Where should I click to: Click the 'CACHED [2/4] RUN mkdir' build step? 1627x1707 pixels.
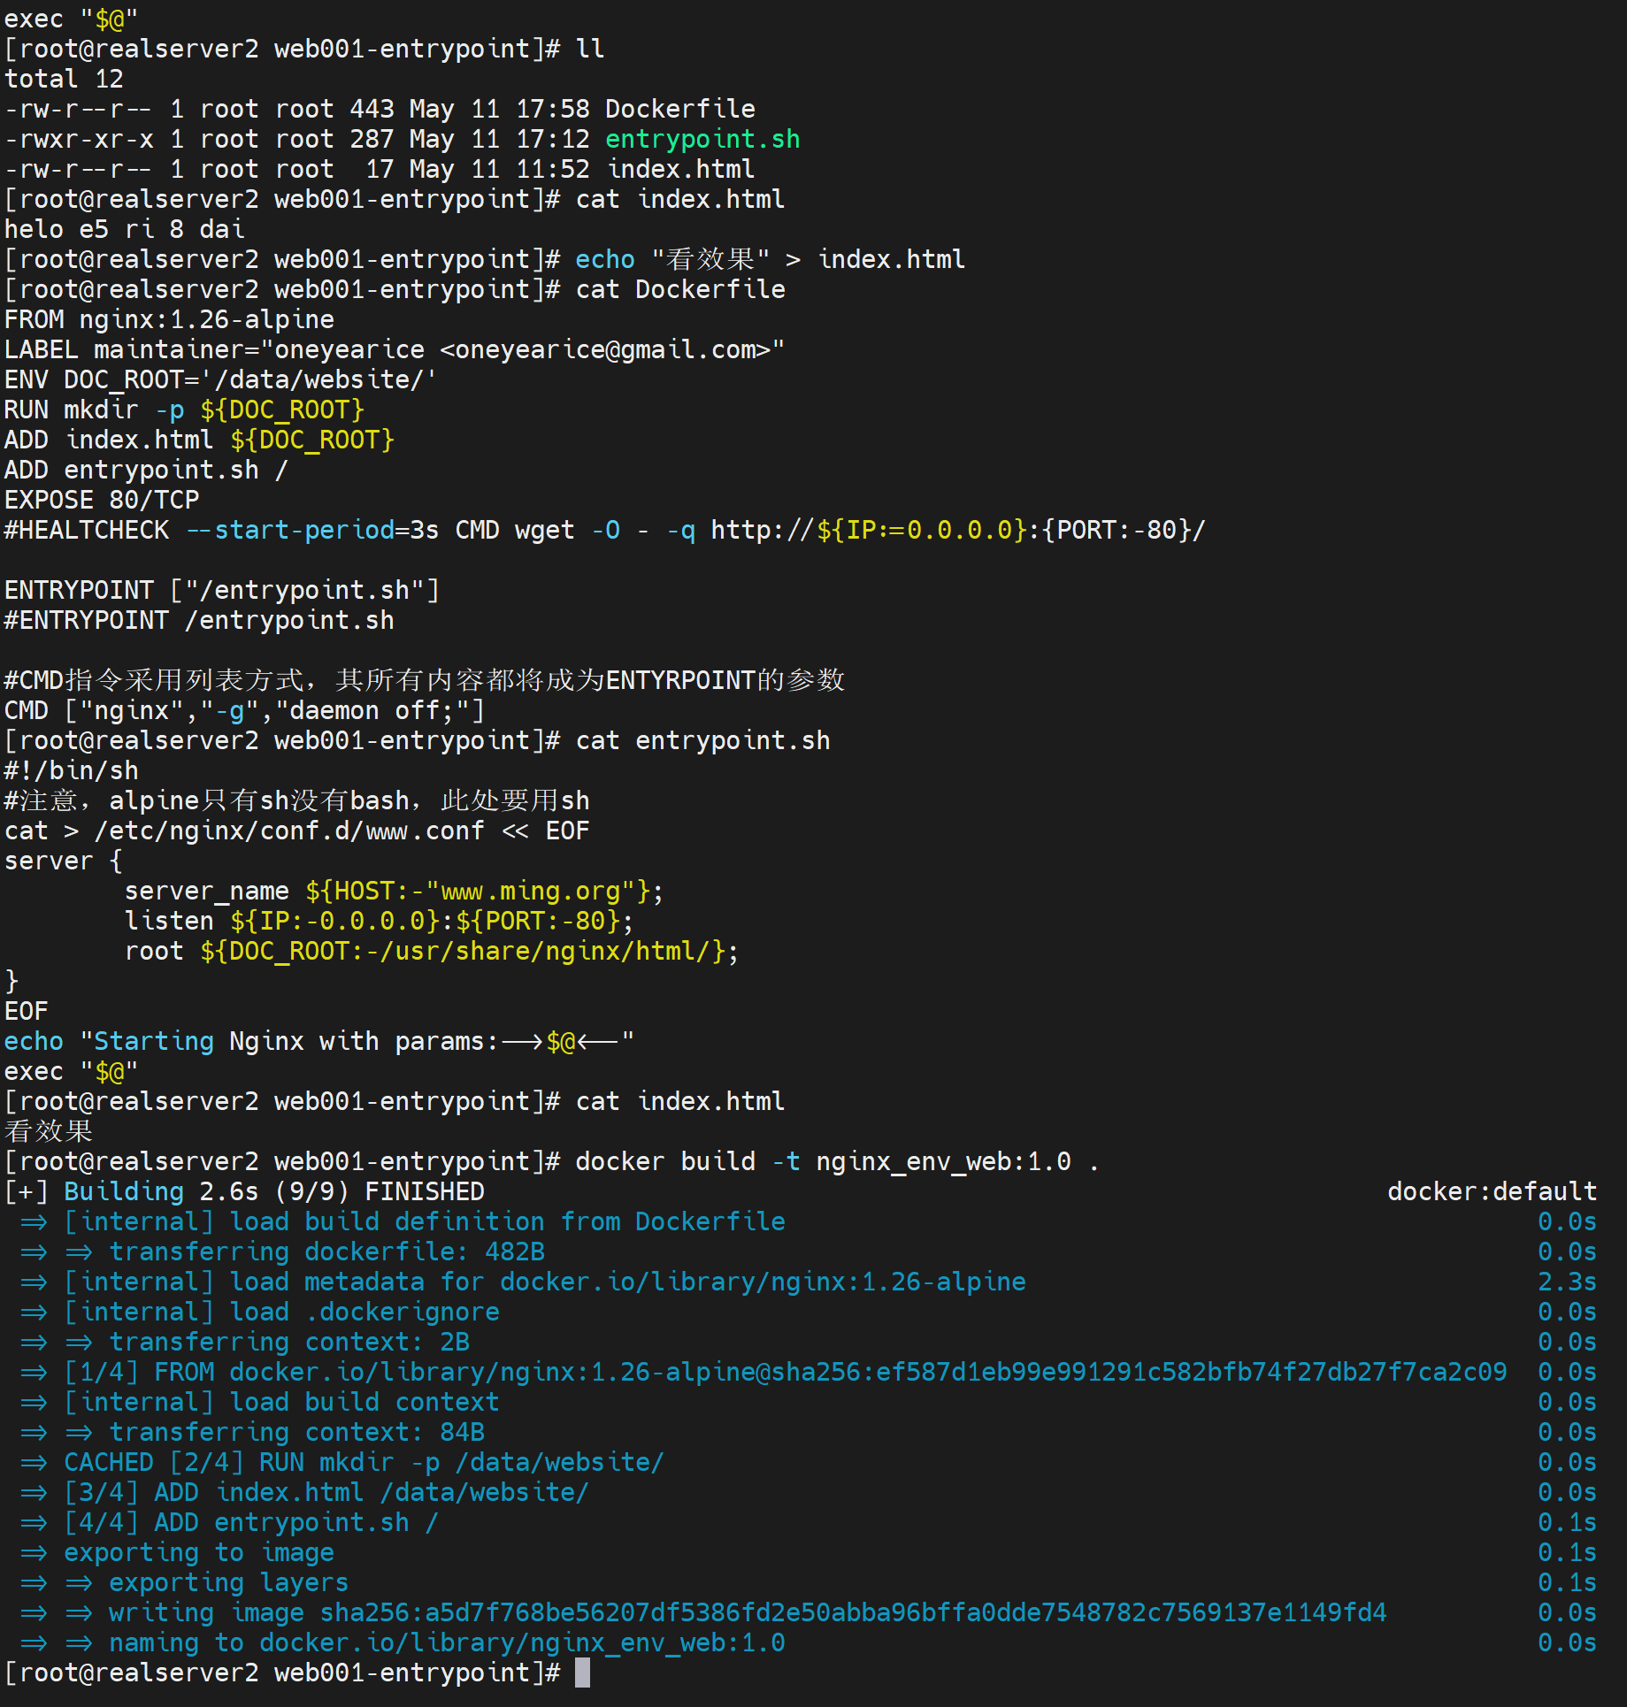[363, 1462]
